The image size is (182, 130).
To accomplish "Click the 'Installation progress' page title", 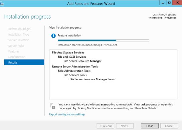I will 28,17.
